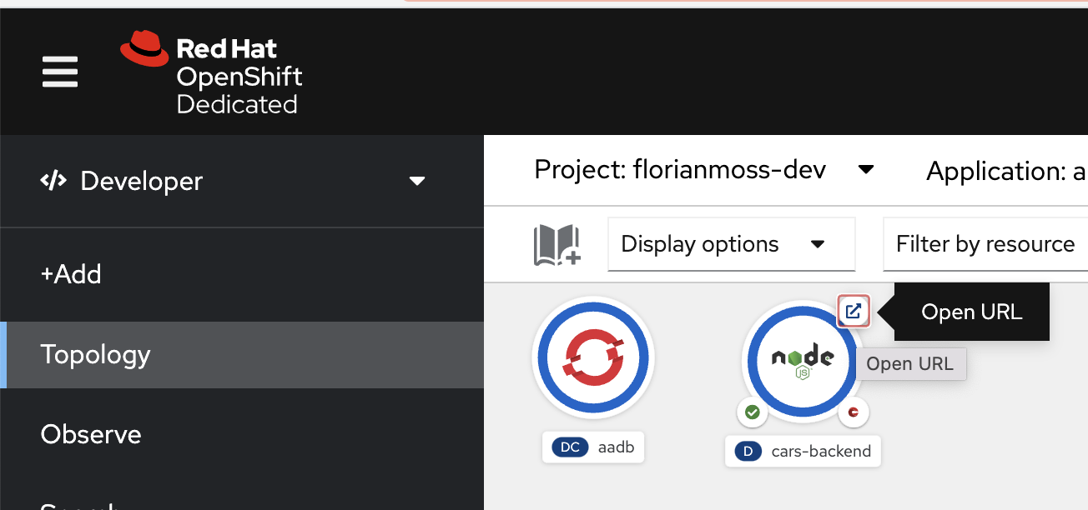Open the Application selector dropdown
The width and height of the screenshot is (1088, 510).
[x=1006, y=171]
